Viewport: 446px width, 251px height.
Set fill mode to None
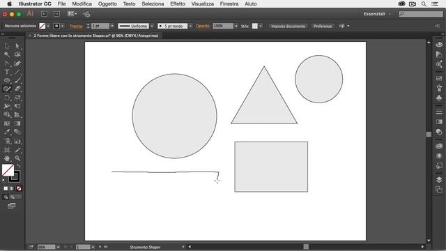pyautogui.click(x=19, y=188)
